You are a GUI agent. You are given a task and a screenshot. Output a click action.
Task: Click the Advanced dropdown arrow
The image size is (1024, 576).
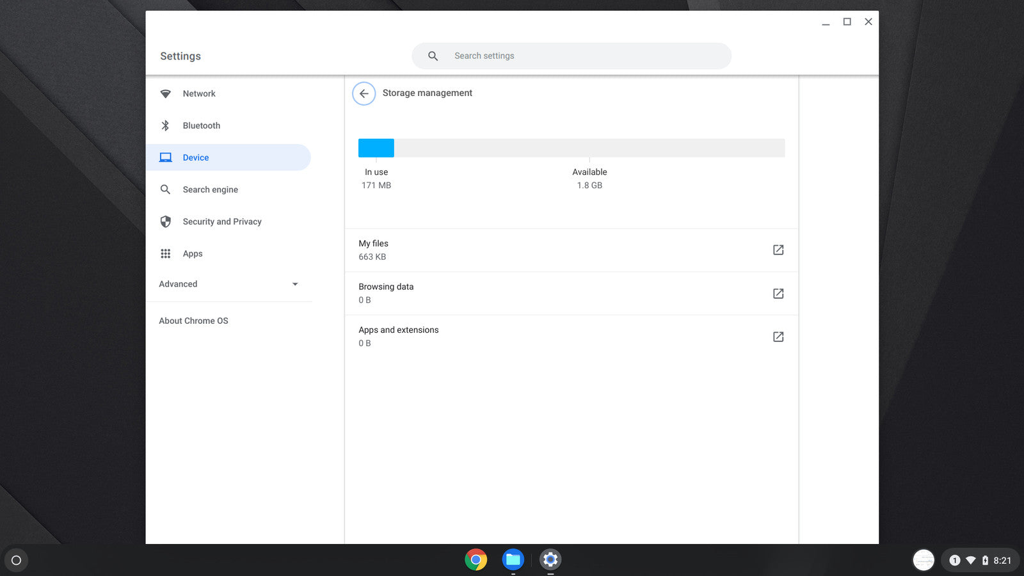(x=295, y=284)
